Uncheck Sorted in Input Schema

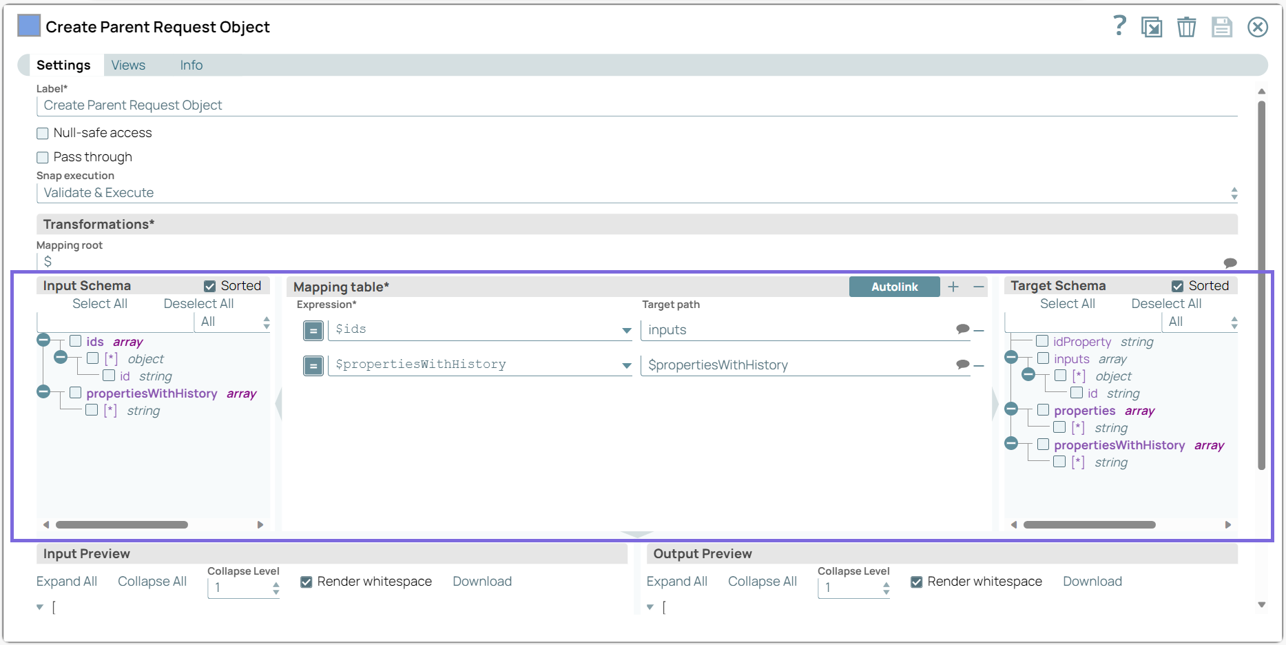tap(210, 286)
